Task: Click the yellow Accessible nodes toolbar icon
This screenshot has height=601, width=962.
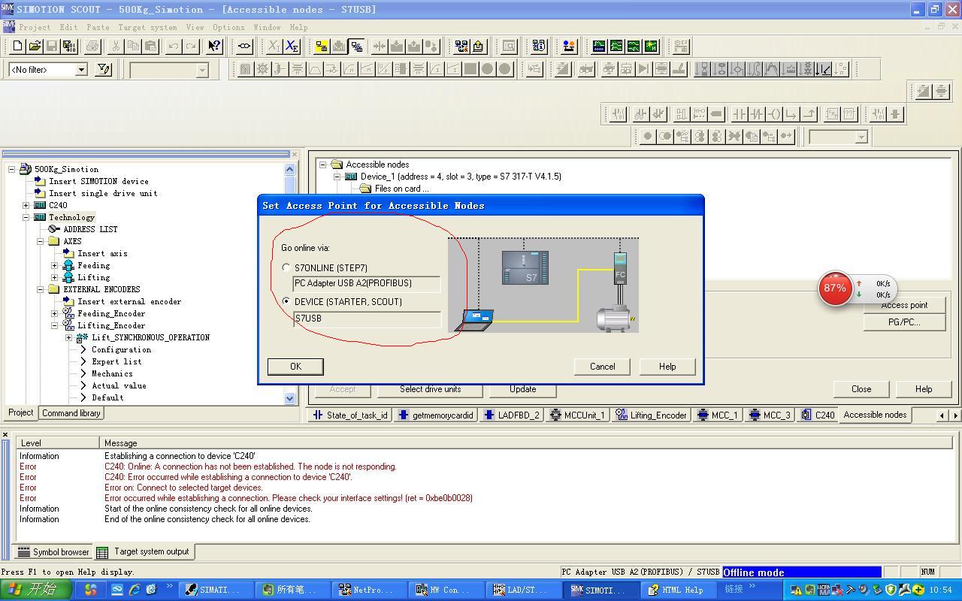Action: [322, 47]
